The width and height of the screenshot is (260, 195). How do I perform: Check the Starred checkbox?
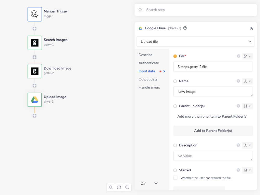point(175,178)
